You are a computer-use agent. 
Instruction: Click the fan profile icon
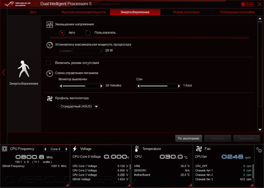point(49,99)
